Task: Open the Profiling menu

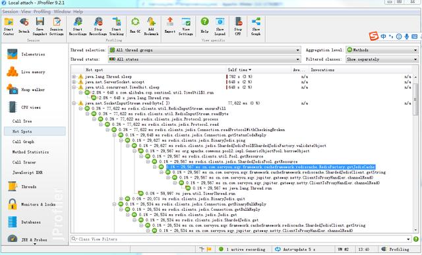Action: point(42,12)
